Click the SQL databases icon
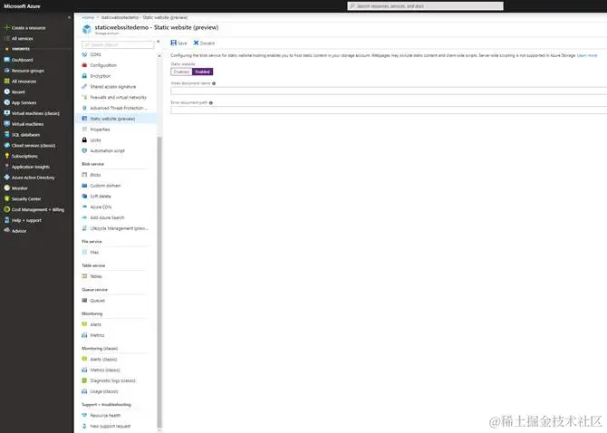The image size is (607, 433). [6, 135]
